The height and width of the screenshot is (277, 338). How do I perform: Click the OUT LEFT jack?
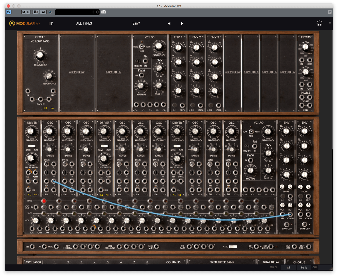[x=294, y=247]
